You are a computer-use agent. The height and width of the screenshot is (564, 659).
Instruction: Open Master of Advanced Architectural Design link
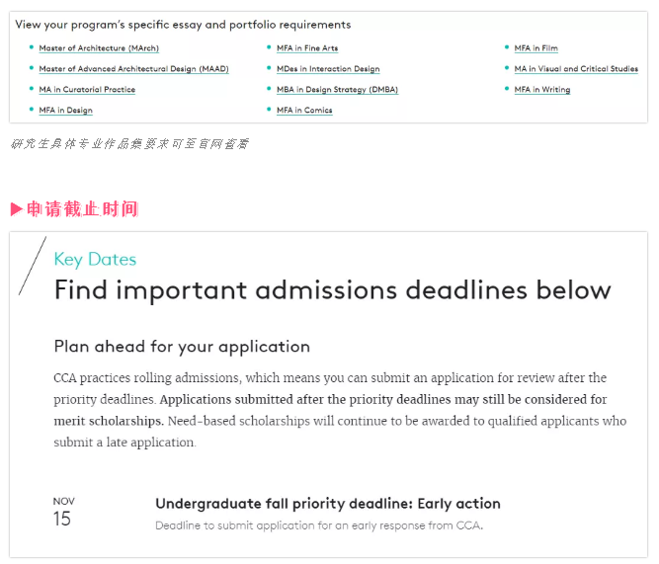click(133, 69)
